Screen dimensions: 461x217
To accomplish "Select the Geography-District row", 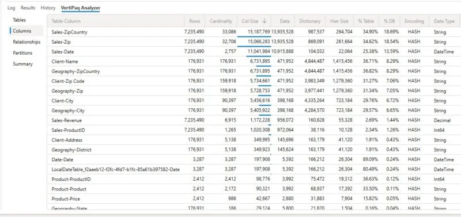I will 254,150.
